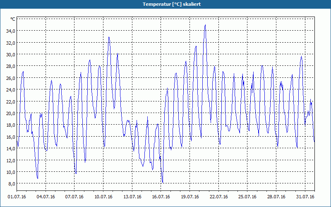The height and width of the screenshot is (207, 331).
Task: Click the 'Temperatur [°C] skaliert' title bar
Action: (x=165, y=4)
